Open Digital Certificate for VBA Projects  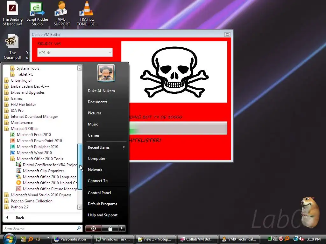click(46, 165)
